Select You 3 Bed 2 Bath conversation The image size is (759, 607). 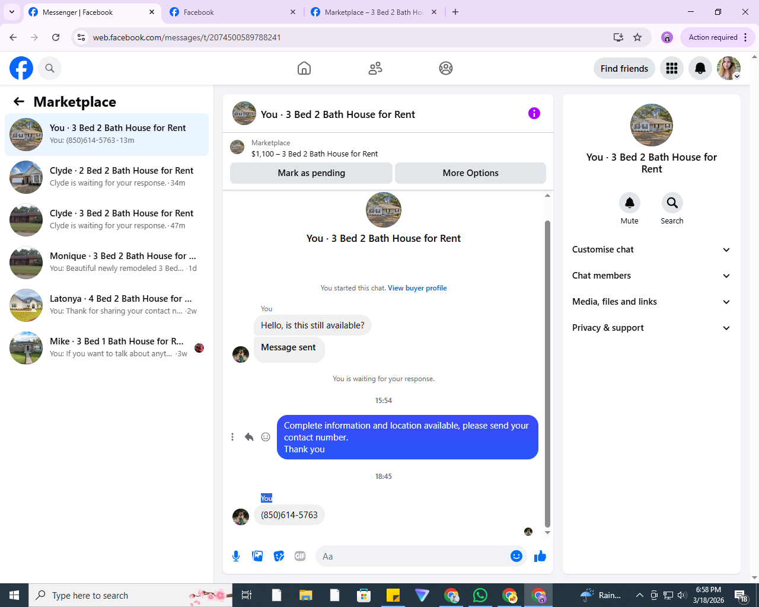[107, 135]
